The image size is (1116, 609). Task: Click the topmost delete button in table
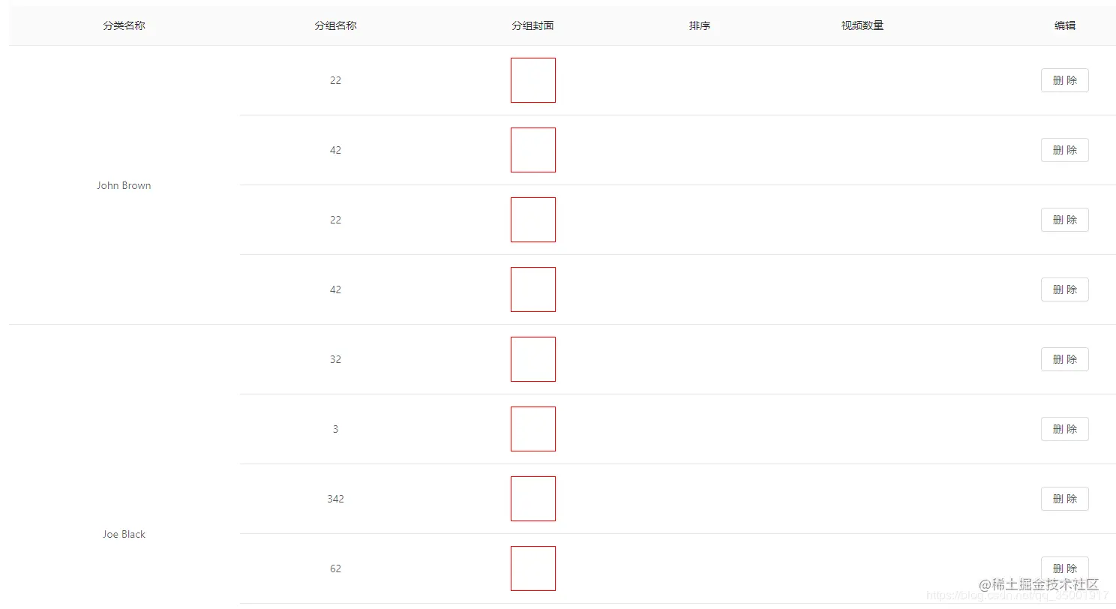[1064, 80]
